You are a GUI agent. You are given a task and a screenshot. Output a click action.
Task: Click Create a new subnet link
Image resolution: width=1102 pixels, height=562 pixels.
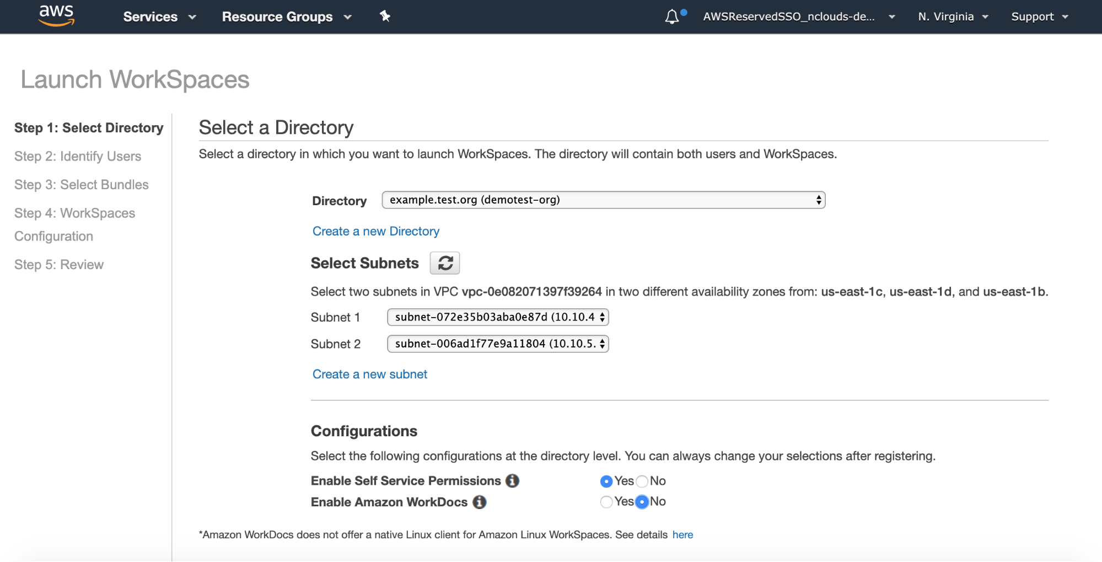(x=370, y=374)
